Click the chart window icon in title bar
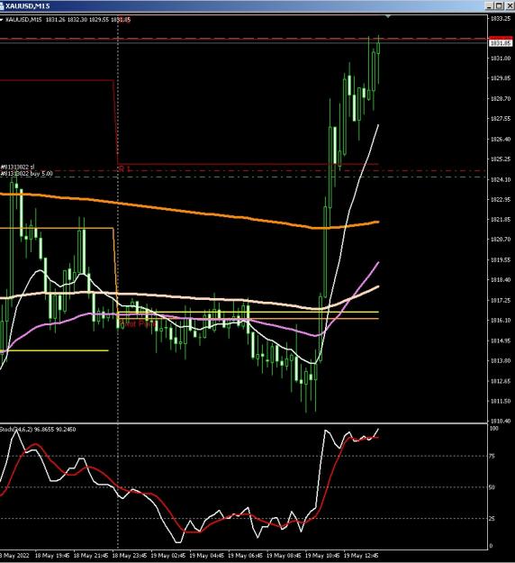The width and height of the screenshot is (515, 563). coord(2,6)
